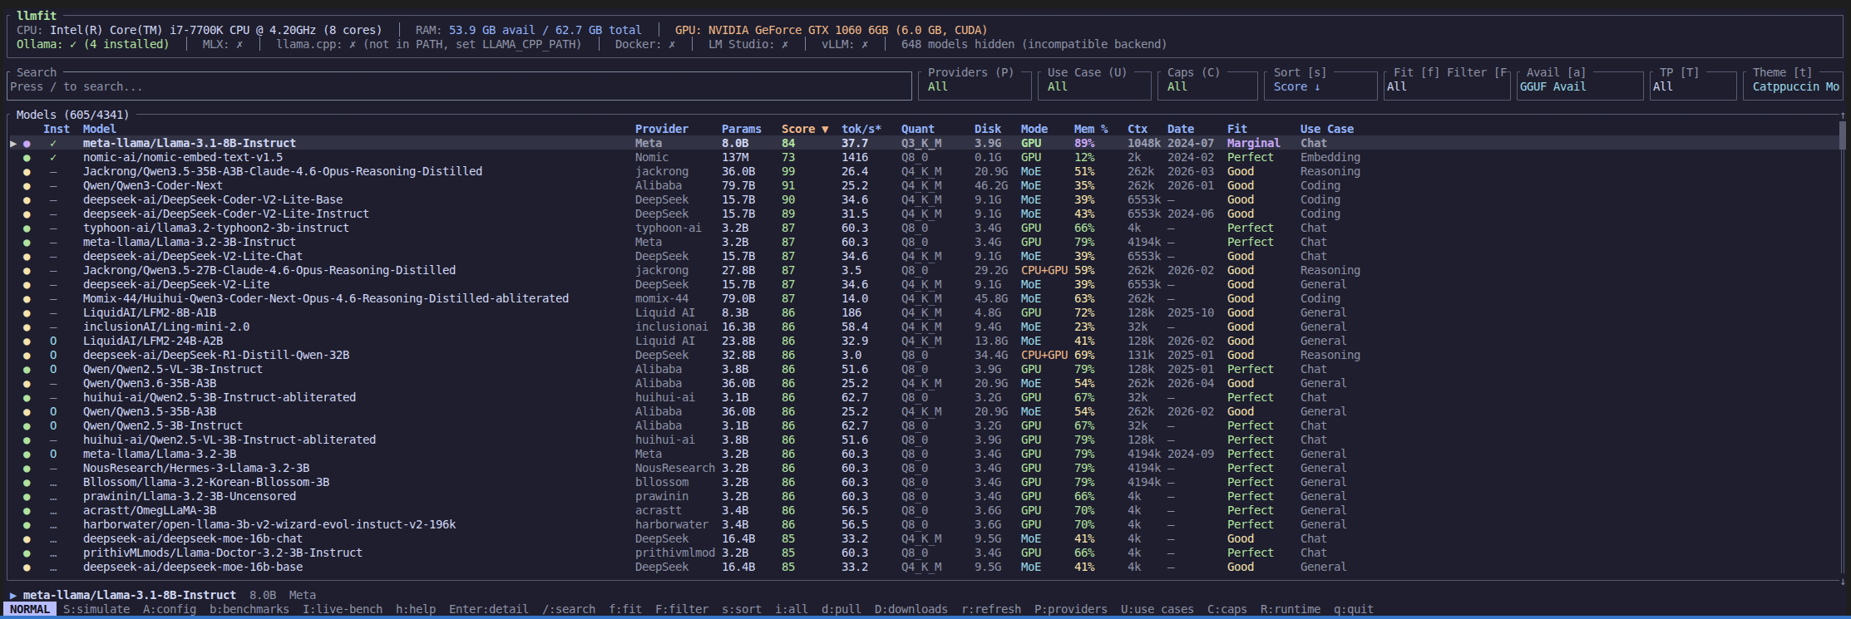Click the row pointer arrow beside Llama-3.1-8B-Instruct
The height and width of the screenshot is (619, 1851).
click(13, 143)
